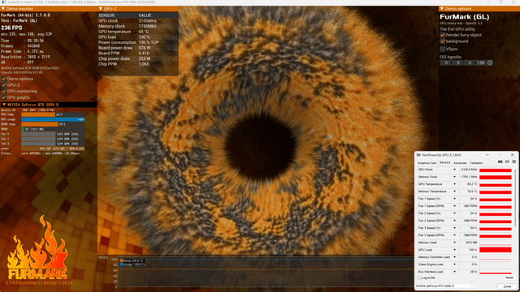The image size is (520, 292).
Task: Click the OSI bgcolor 128 alpha field
Action: point(480,62)
